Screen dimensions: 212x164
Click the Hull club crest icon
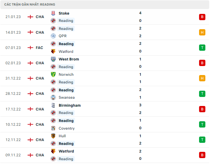coord(53,136)
